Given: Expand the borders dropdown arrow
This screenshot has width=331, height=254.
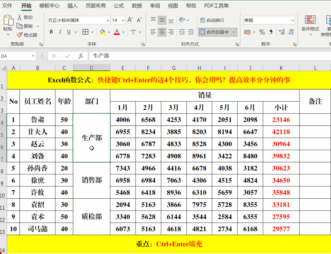Looking at the screenshot, I should click(92, 32).
